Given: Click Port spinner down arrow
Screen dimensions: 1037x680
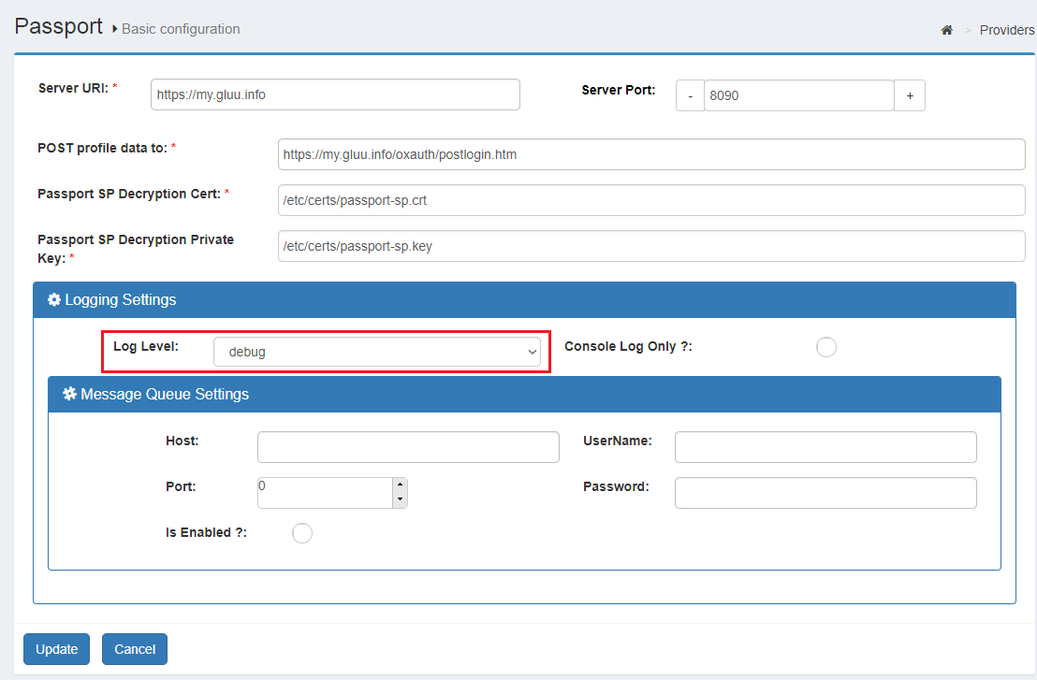Looking at the screenshot, I should [x=400, y=499].
